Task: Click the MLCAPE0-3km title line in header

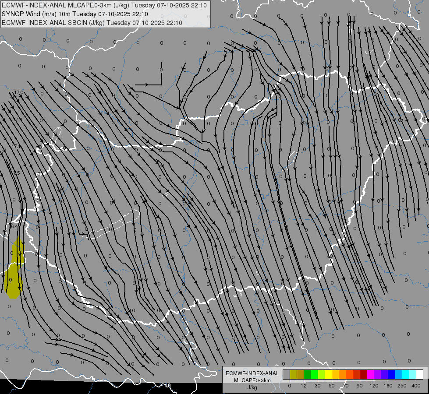Action: click(x=104, y=5)
